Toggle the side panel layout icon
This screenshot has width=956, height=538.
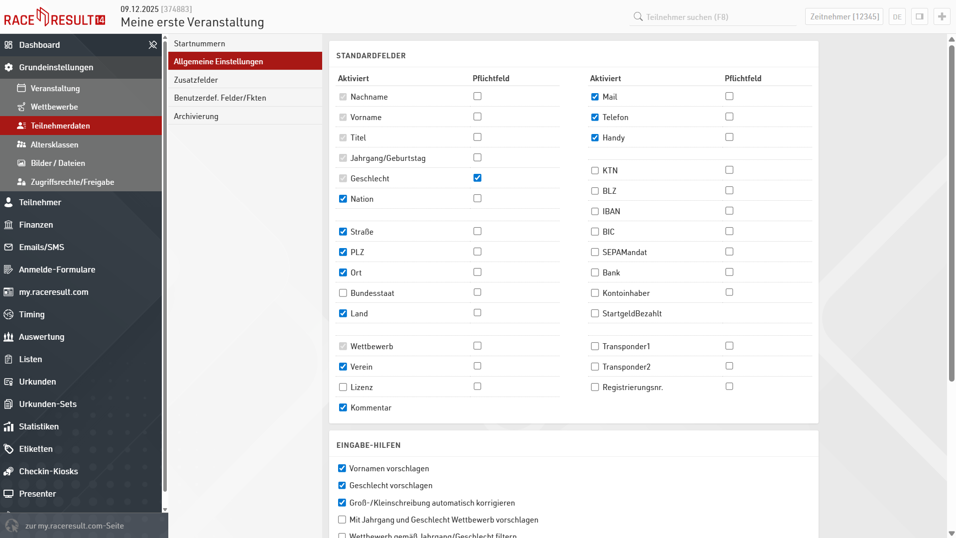[919, 16]
